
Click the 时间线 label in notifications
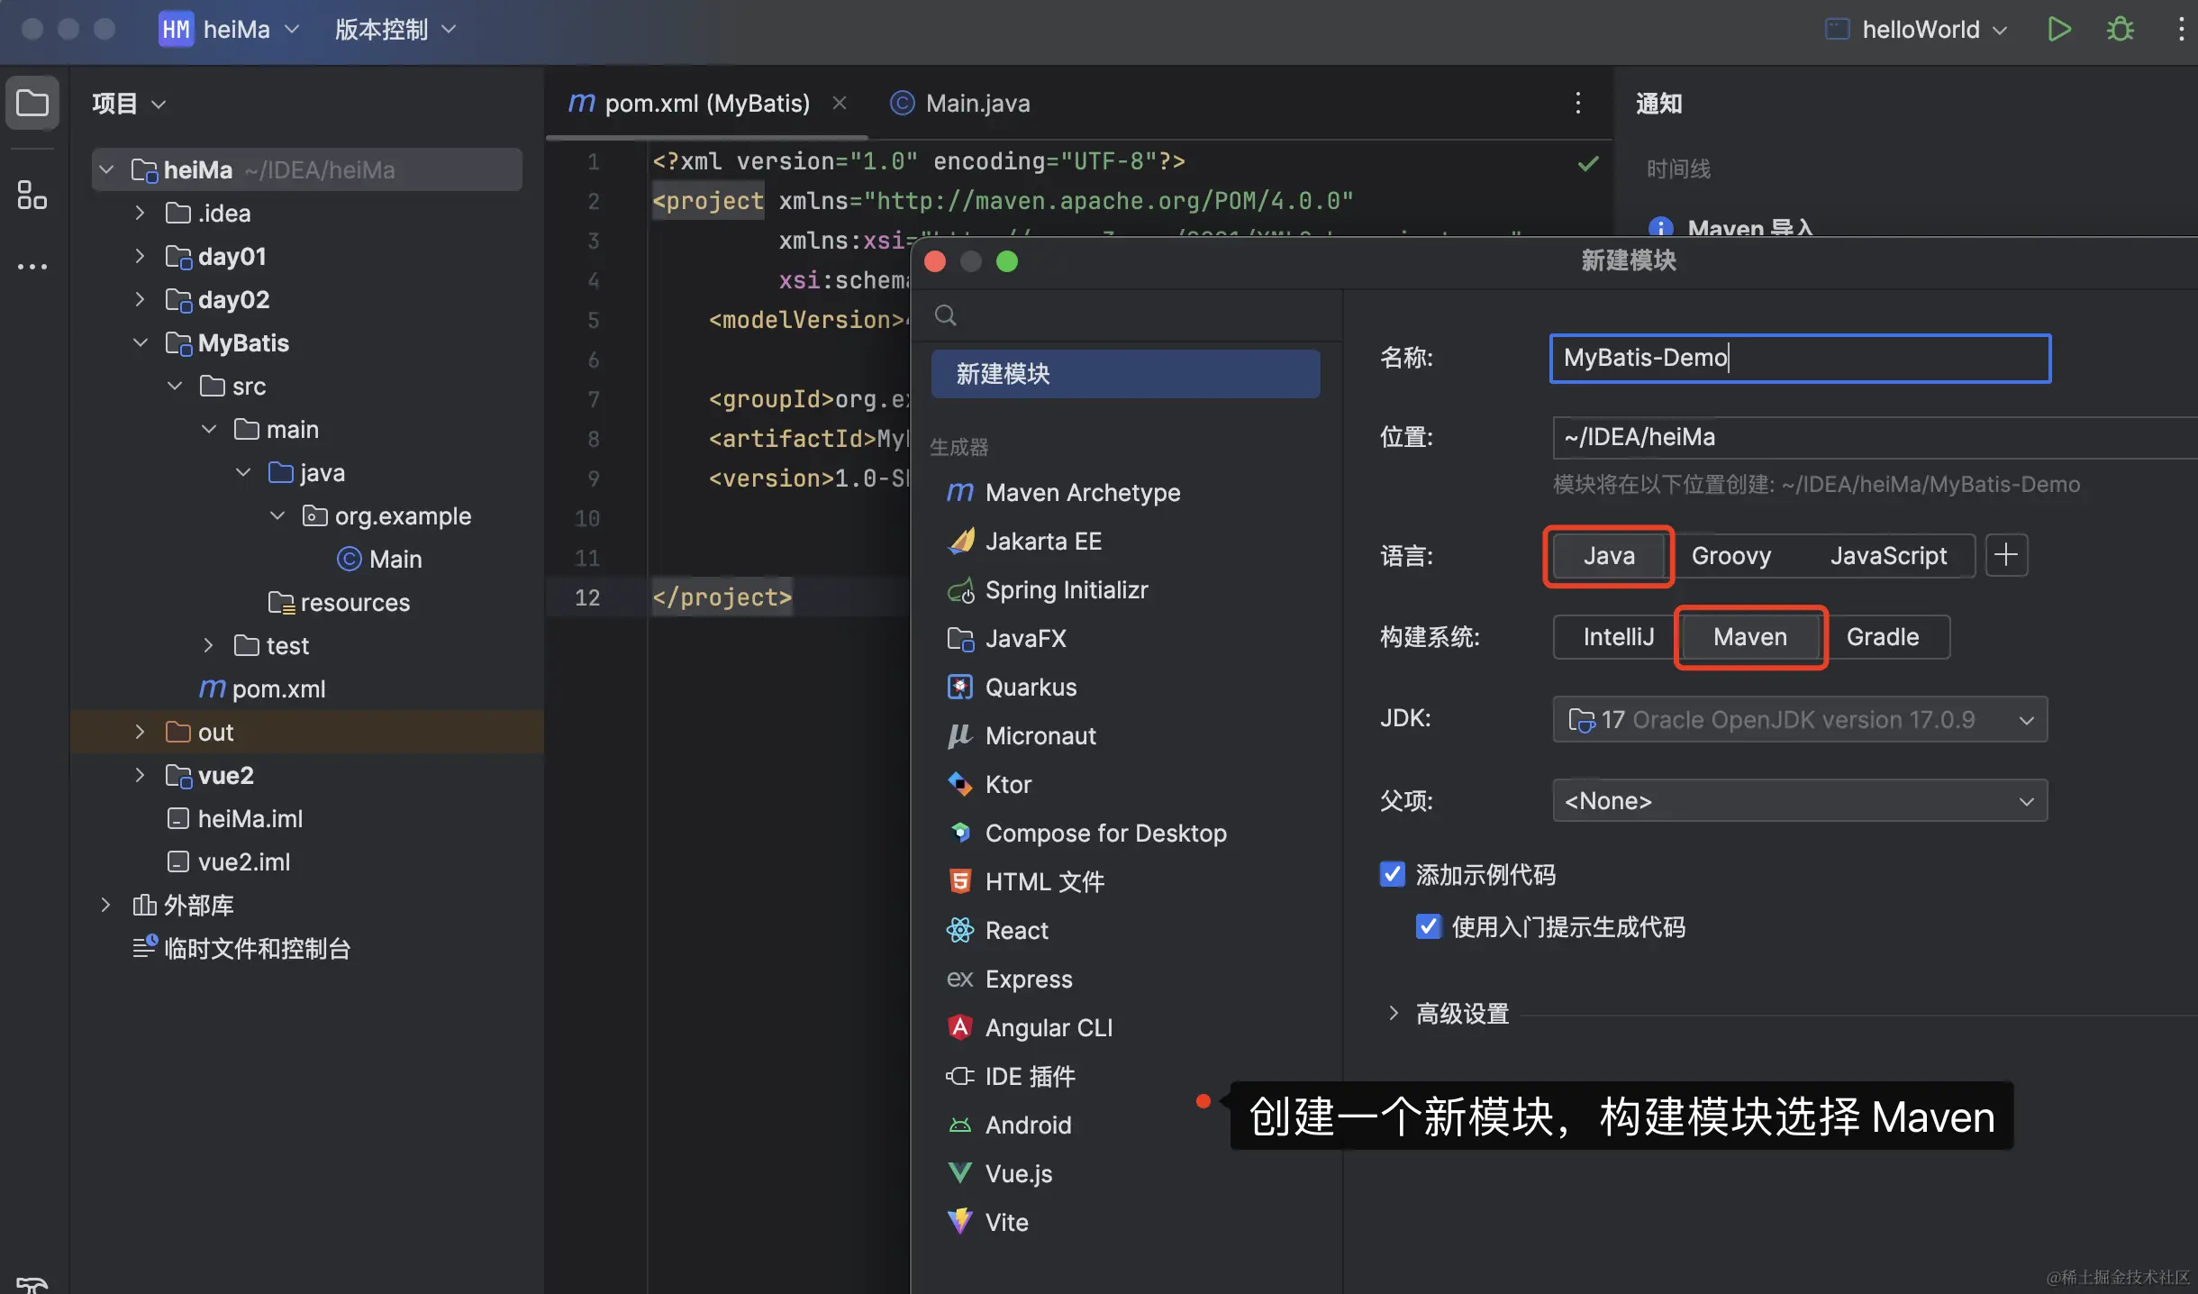point(1678,169)
